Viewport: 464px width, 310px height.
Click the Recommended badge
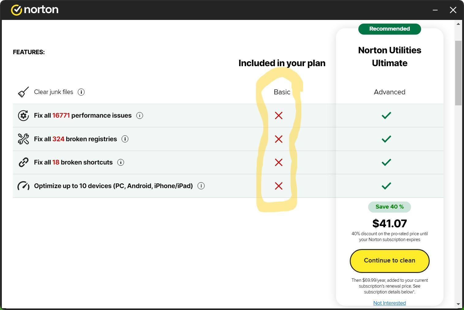[389, 29]
